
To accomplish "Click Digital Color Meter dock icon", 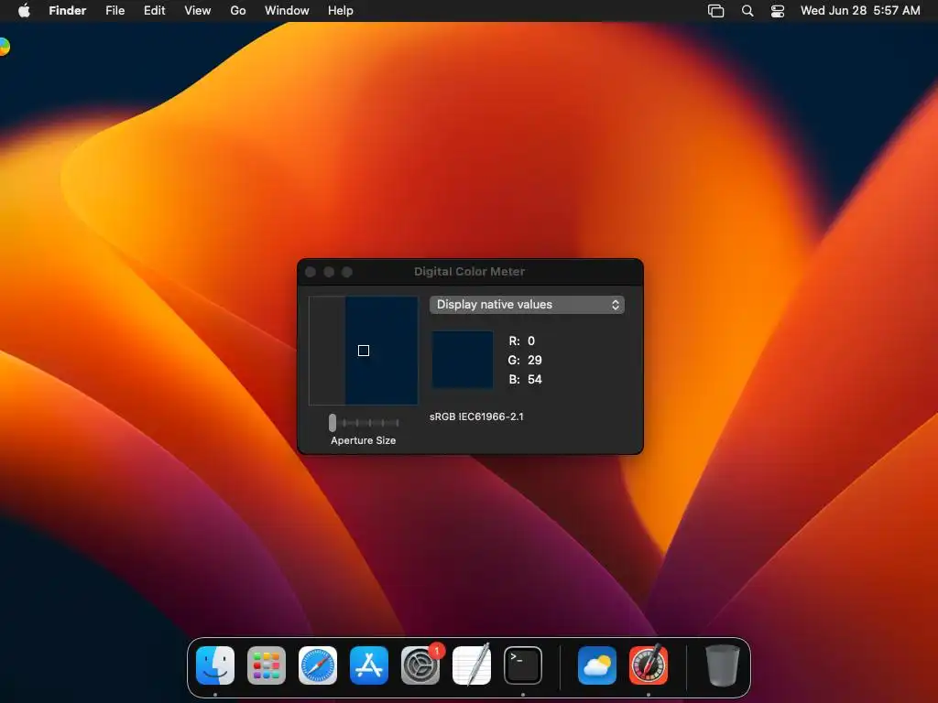I will [649, 665].
